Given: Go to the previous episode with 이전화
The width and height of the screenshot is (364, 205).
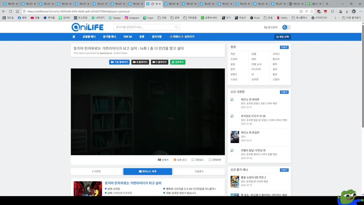Looking at the screenshot, I should point(96,171).
